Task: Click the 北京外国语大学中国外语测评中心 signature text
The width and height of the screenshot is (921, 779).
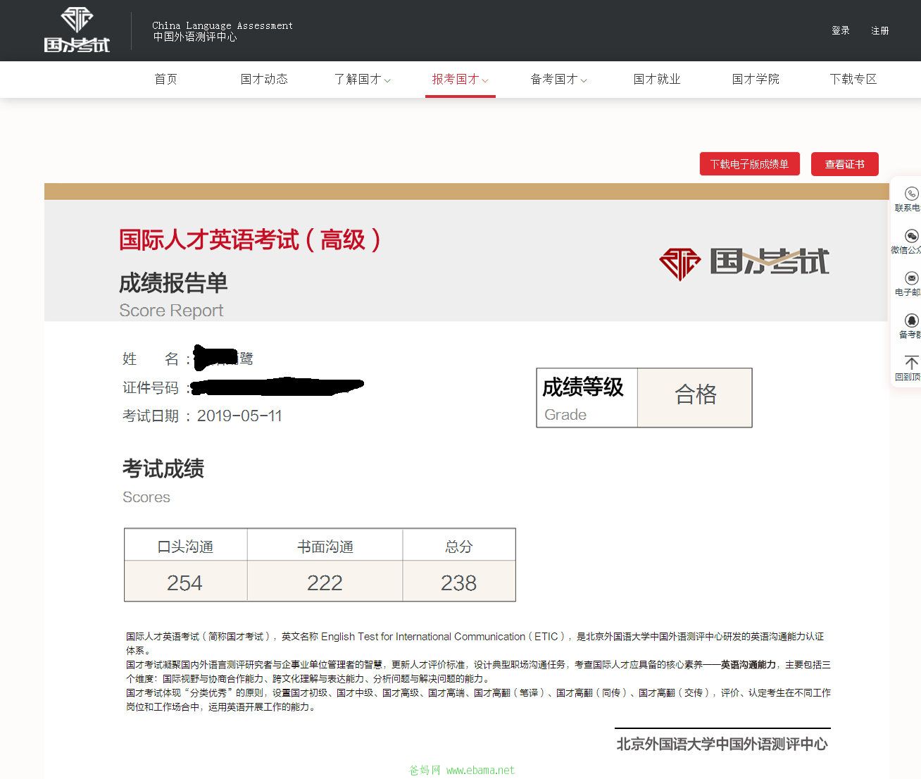Action: [x=722, y=744]
